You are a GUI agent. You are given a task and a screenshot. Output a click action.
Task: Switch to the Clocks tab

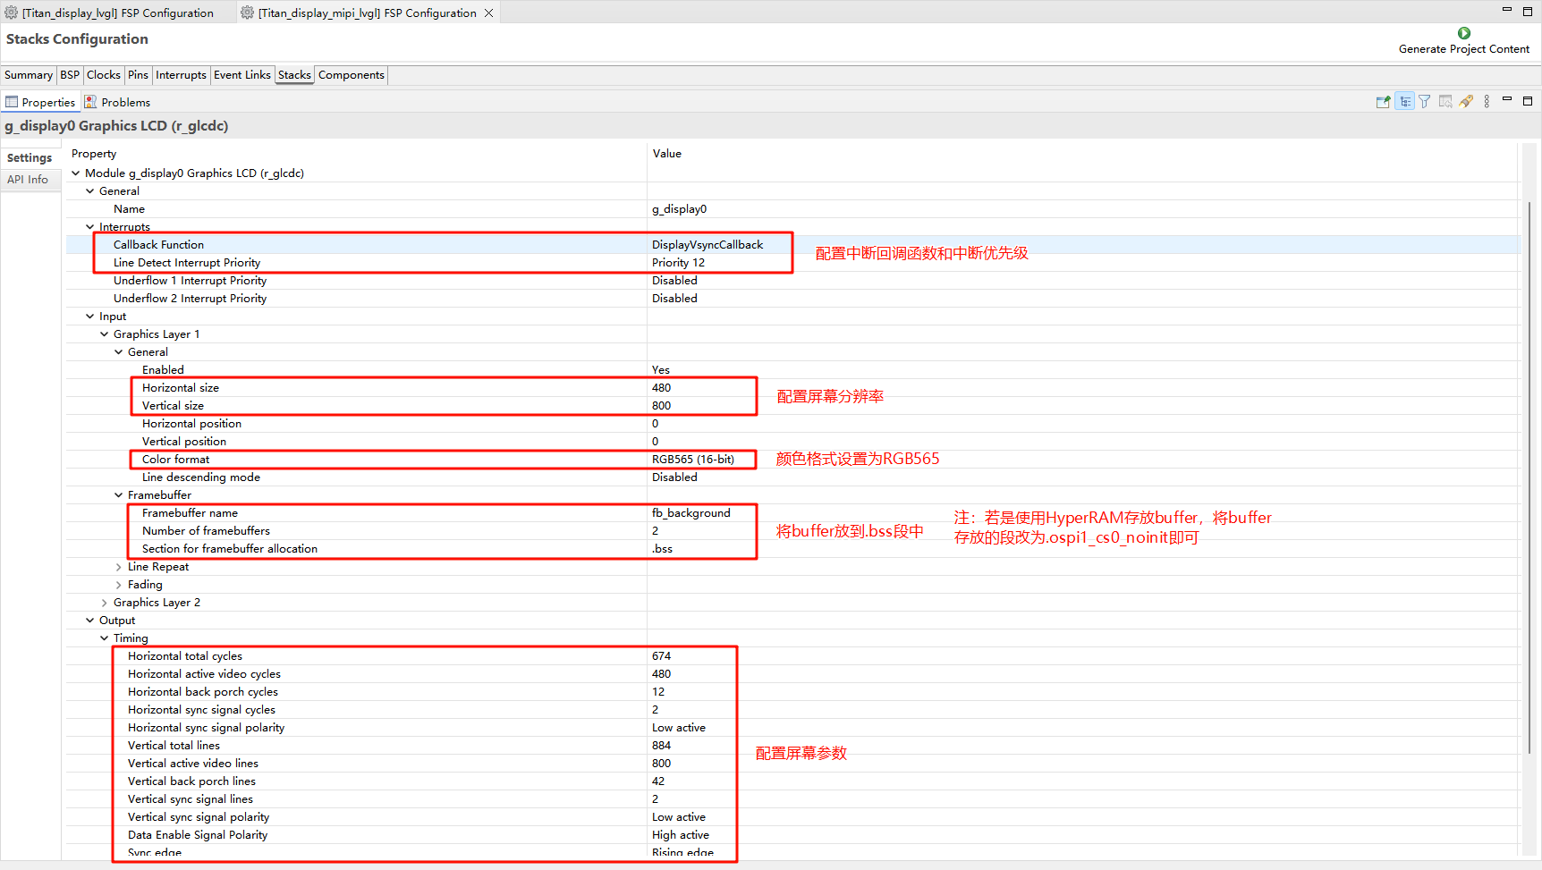click(103, 75)
